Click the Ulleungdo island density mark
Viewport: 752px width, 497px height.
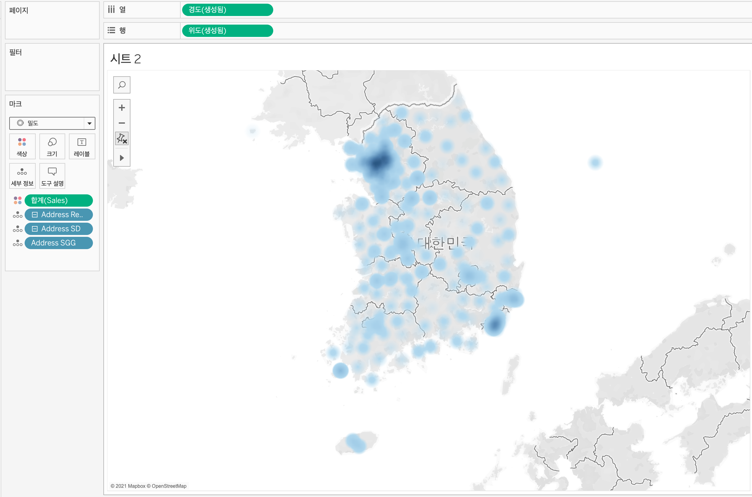pos(595,163)
